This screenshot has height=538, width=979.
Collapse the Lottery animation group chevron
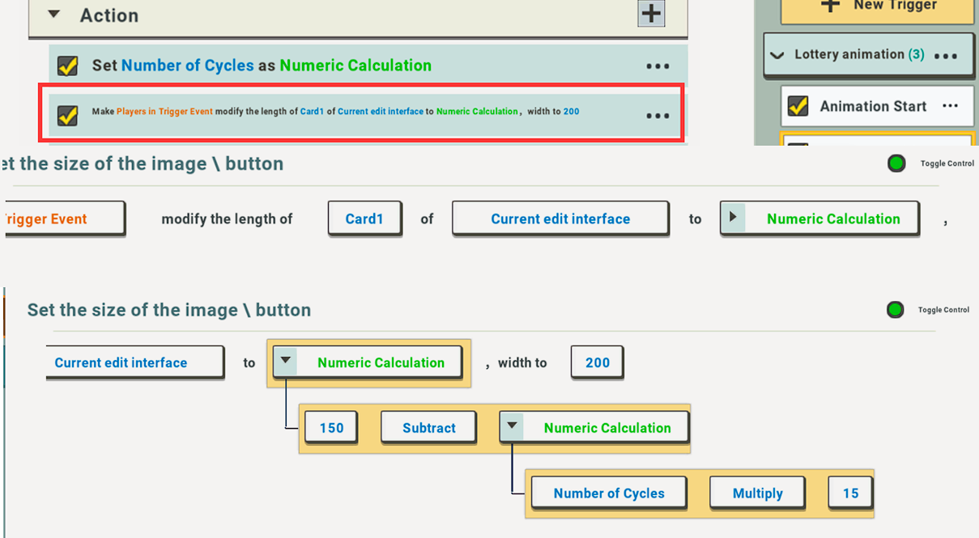point(777,56)
